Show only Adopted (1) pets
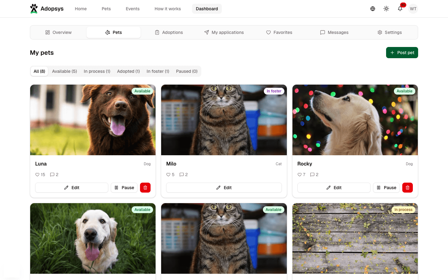The image size is (448, 280). [x=128, y=71]
